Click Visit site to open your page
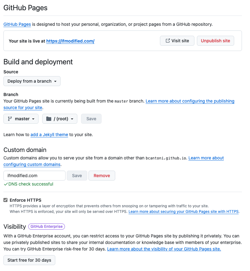Viewport: 250px width, 271px height. click(177, 40)
